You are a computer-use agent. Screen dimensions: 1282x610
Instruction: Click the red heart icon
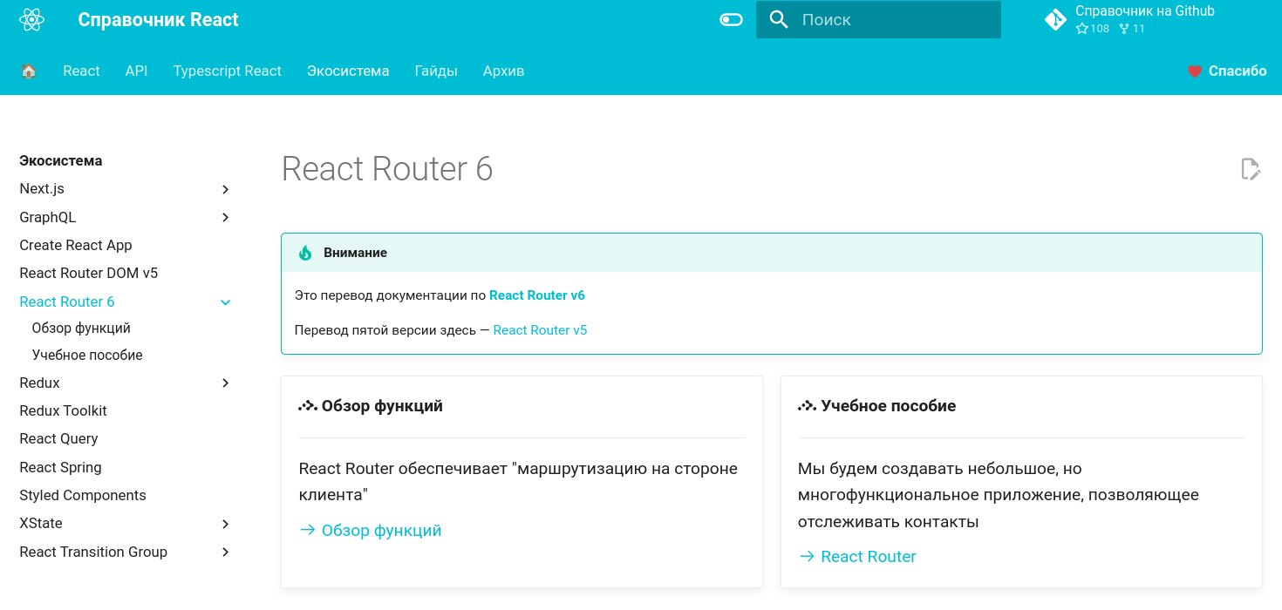pos(1195,71)
